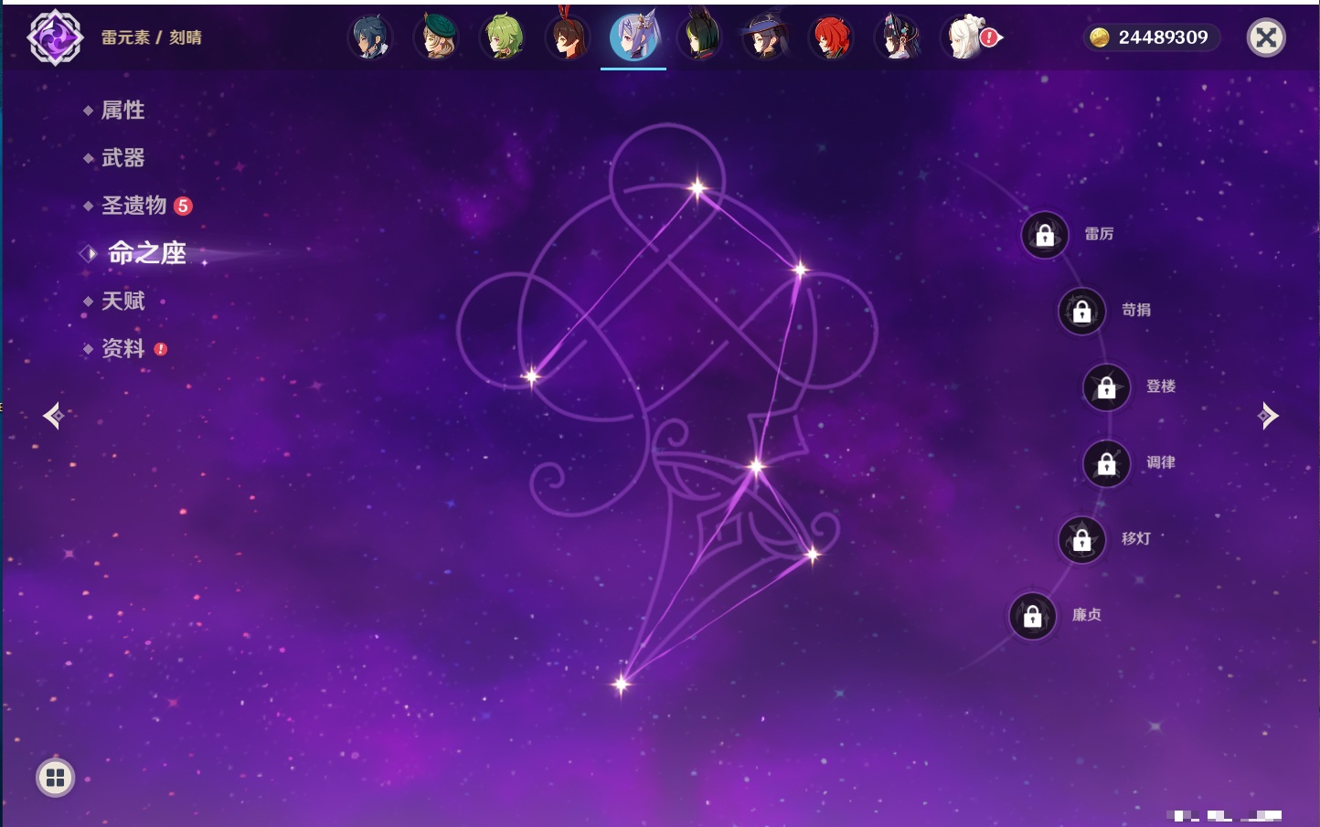Select the blue-haired eyepatch character avatar
The image size is (1320, 827).
370,37
